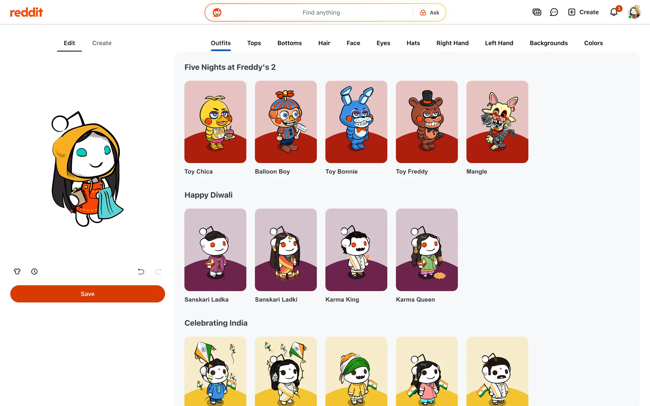Focus the Find anything search field
Viewport: 650px width, 406px height.
point(321,13)
